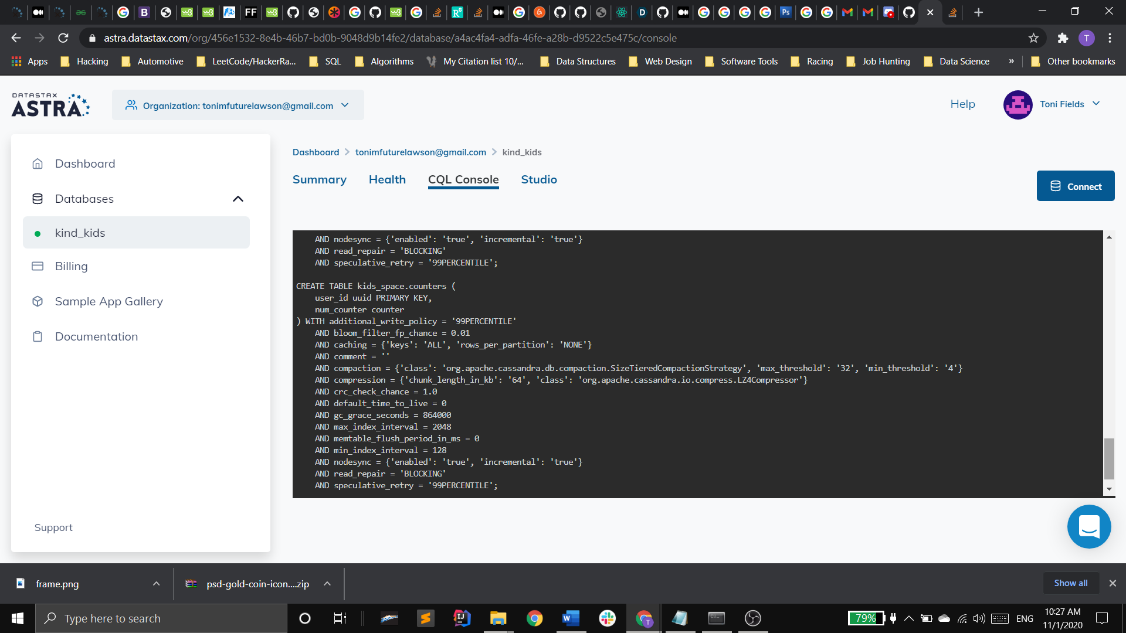Click the Dashboard home icon in sidebar
Screen dimensions: 1126x633
(38, 164)
